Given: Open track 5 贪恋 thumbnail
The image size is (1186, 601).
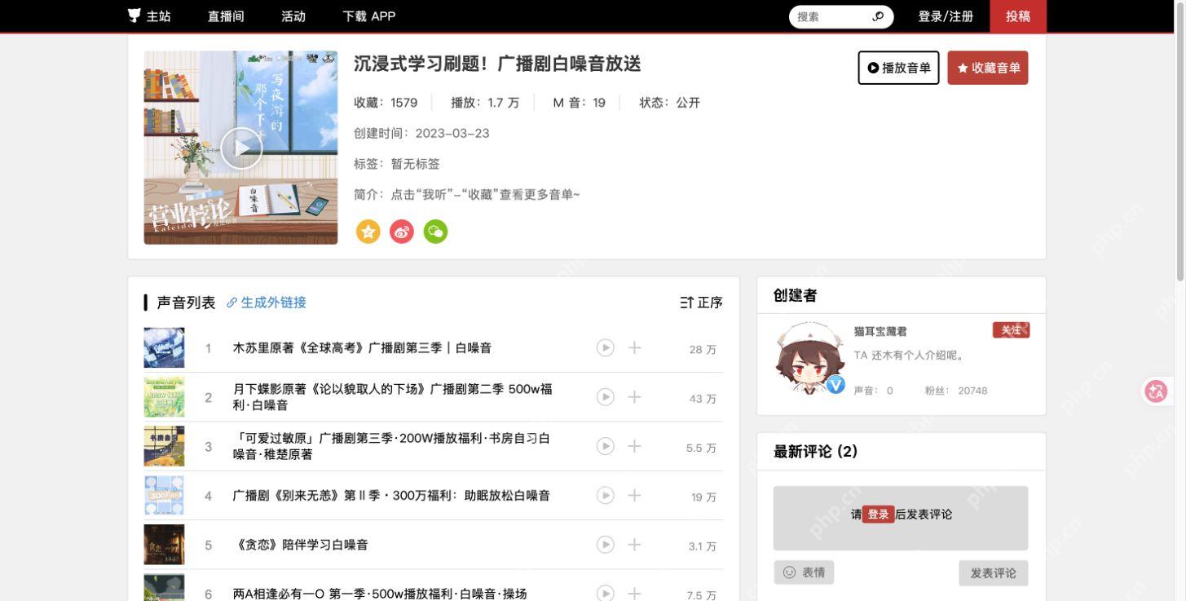Looking at the screenshot, I should (x=164, y=545).
